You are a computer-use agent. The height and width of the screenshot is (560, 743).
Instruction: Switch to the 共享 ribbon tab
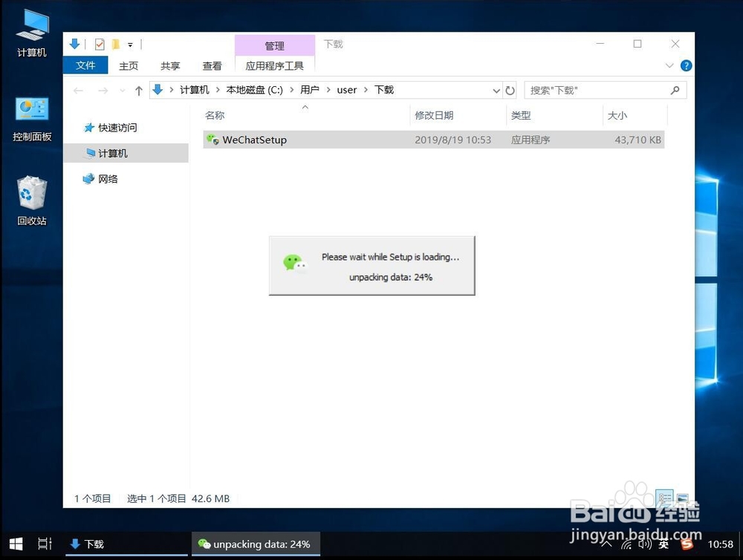click(170, 66)
